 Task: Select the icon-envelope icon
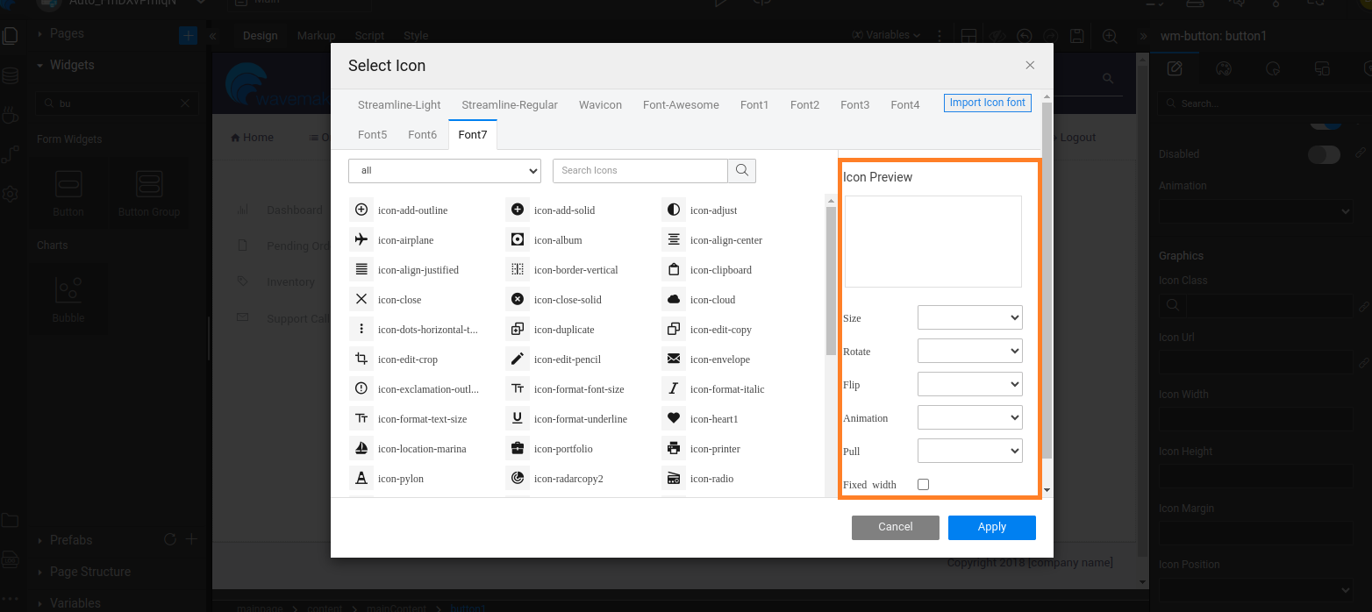coord(719,359)
